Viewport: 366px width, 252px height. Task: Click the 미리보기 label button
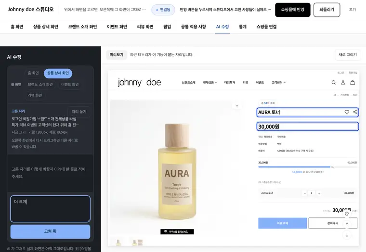click(117, 55)
